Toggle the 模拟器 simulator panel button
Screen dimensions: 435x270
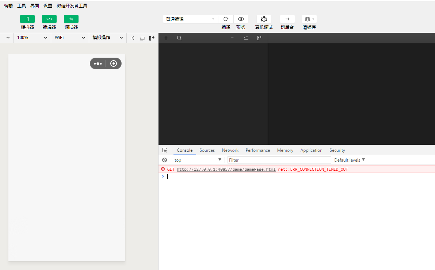[x=27, y=19]
